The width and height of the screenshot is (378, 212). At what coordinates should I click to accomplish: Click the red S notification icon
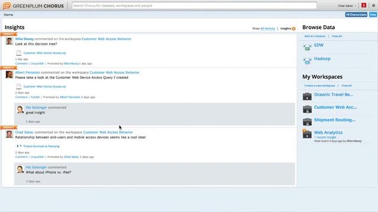click(x=364, y=5)
